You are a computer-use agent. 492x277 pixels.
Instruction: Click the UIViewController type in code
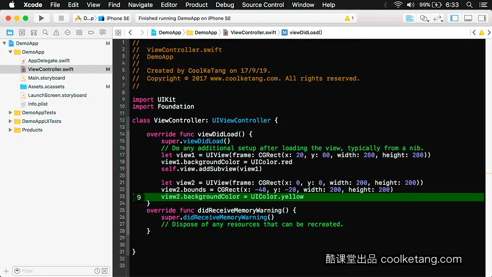click(x=241, y=120)
